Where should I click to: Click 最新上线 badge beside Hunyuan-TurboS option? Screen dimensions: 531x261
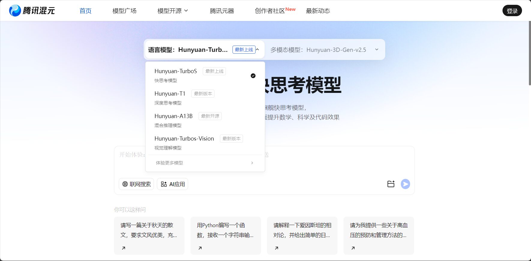(214, 71)
